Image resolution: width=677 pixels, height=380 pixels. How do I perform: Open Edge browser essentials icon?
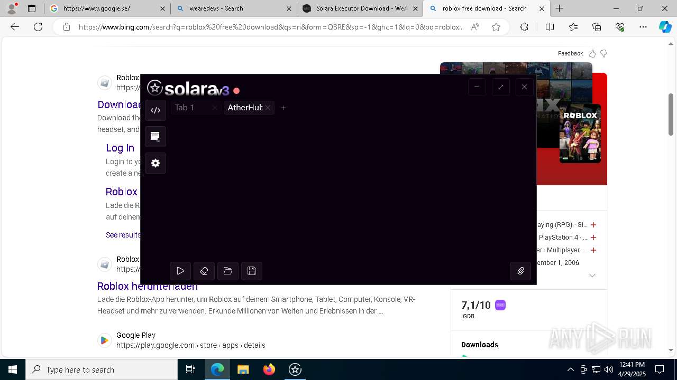coord(620,27)
